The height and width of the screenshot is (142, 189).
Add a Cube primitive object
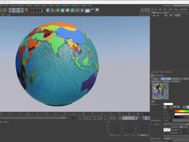tap(48, 10)
